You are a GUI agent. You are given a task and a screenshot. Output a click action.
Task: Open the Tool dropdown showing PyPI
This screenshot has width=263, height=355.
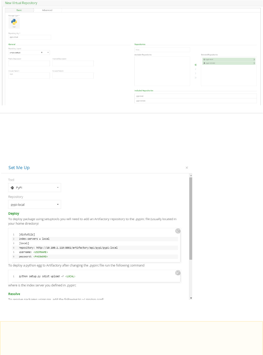[x=35, y=188]
